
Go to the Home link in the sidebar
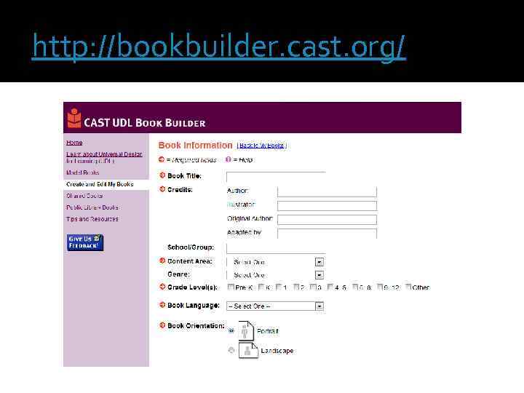click(x=74, y=143)
